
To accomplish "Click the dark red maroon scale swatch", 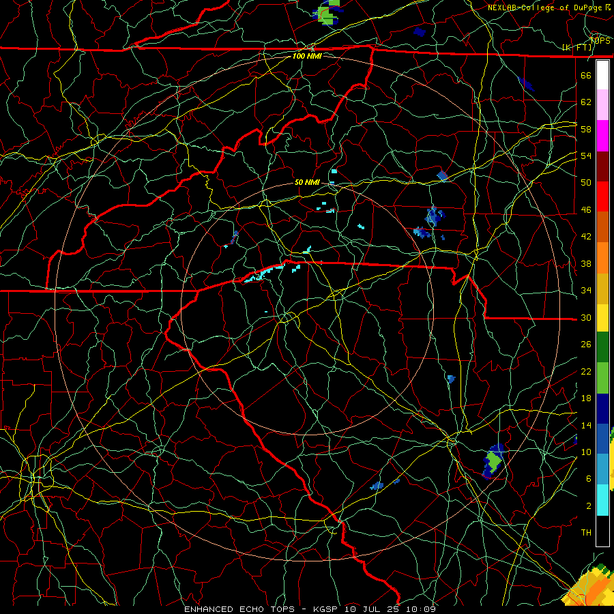I will pos(602,166).
